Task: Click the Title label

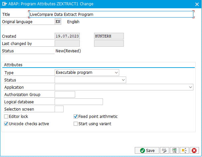Action: point(6,15)
